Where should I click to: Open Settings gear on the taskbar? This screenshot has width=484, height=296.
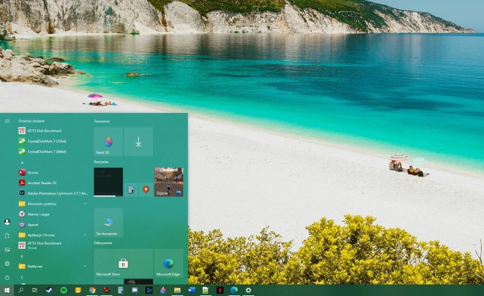pos(249,290)
